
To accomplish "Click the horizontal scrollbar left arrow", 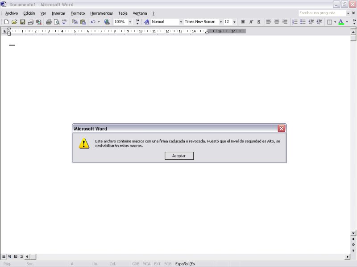I will (27, 257).
